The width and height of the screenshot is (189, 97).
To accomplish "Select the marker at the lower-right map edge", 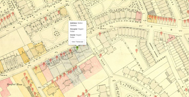I will (186, 90).
